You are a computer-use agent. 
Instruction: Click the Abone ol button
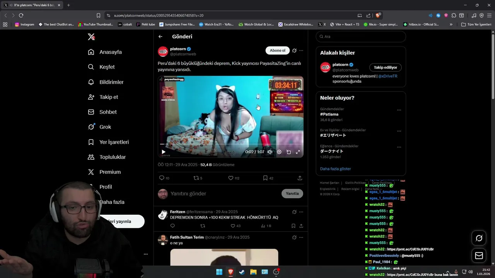(x=278, y=51)
